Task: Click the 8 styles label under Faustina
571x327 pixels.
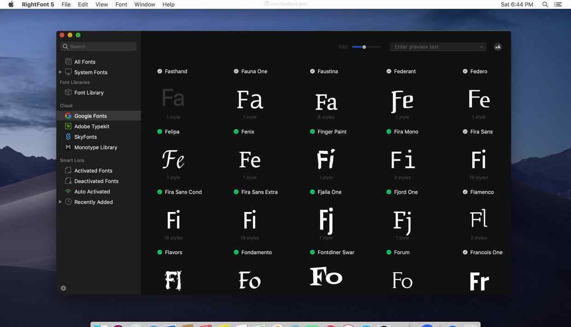Action: tap(326, 117)
